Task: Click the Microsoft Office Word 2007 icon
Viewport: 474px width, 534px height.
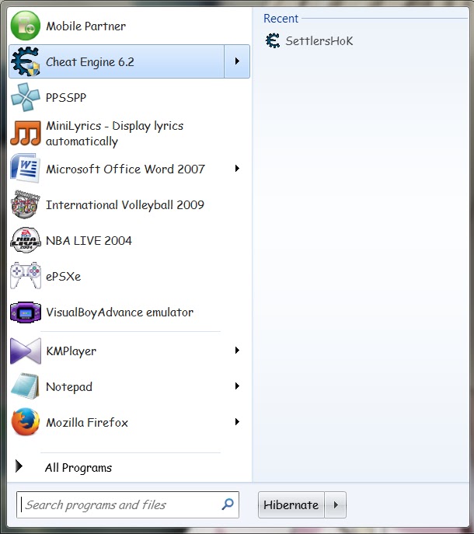Action: tap(26, 169)
